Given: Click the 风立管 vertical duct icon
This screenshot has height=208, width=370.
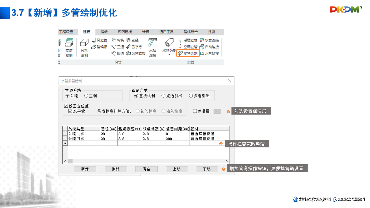Looking at the screenshot, I should 99,40.
